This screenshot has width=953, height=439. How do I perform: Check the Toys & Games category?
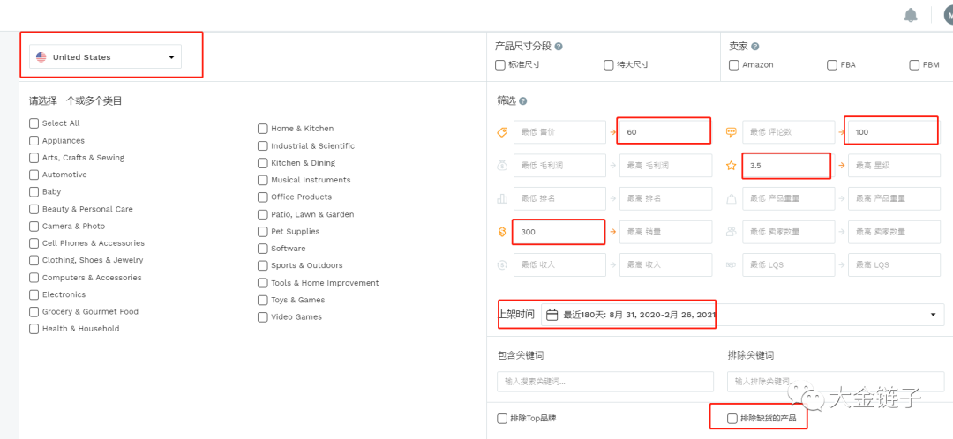(x=263, y=300)
